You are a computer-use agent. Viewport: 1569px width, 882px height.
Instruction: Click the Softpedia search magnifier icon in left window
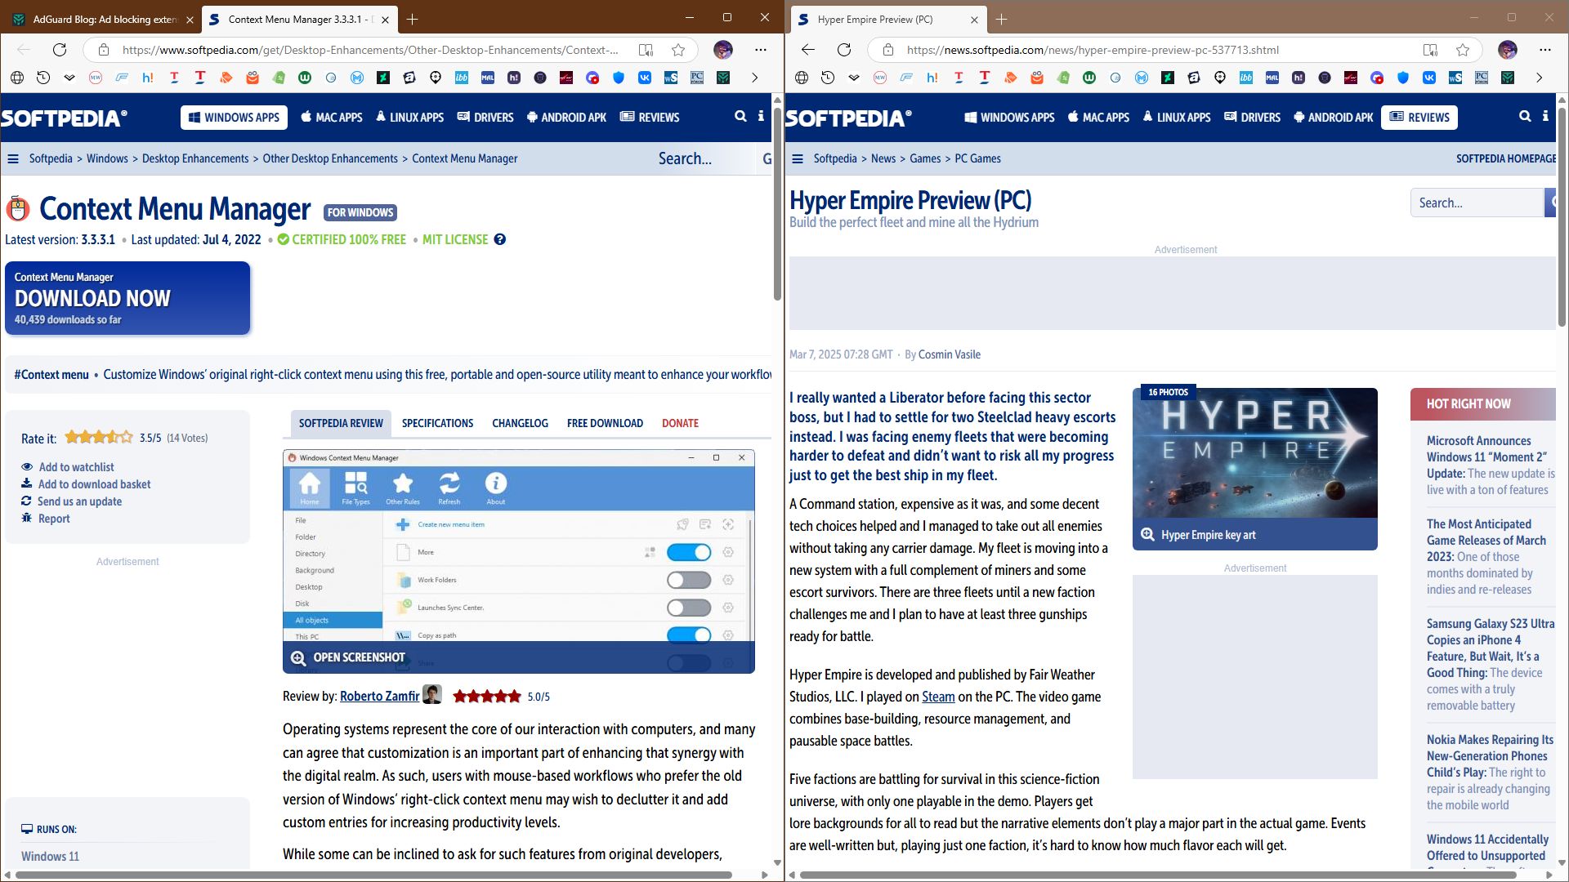(740, 117)
